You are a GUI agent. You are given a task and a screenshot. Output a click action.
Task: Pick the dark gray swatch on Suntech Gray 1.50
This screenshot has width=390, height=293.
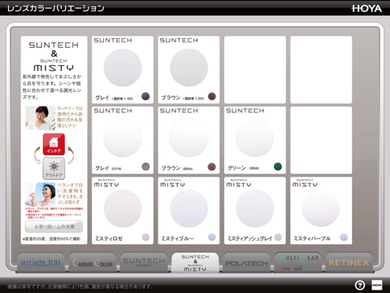pyautogui.click(x=145, y=96)
